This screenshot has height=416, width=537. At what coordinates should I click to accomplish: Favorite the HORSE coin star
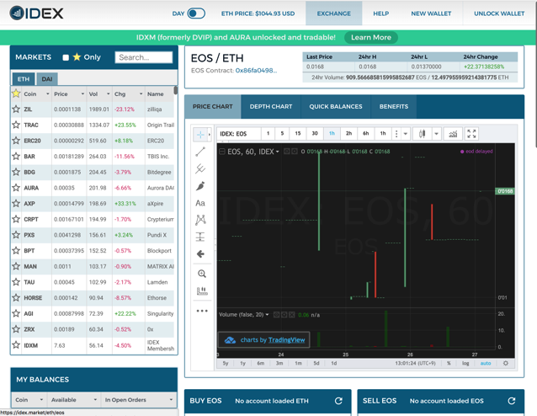click(x=16, y=297)
